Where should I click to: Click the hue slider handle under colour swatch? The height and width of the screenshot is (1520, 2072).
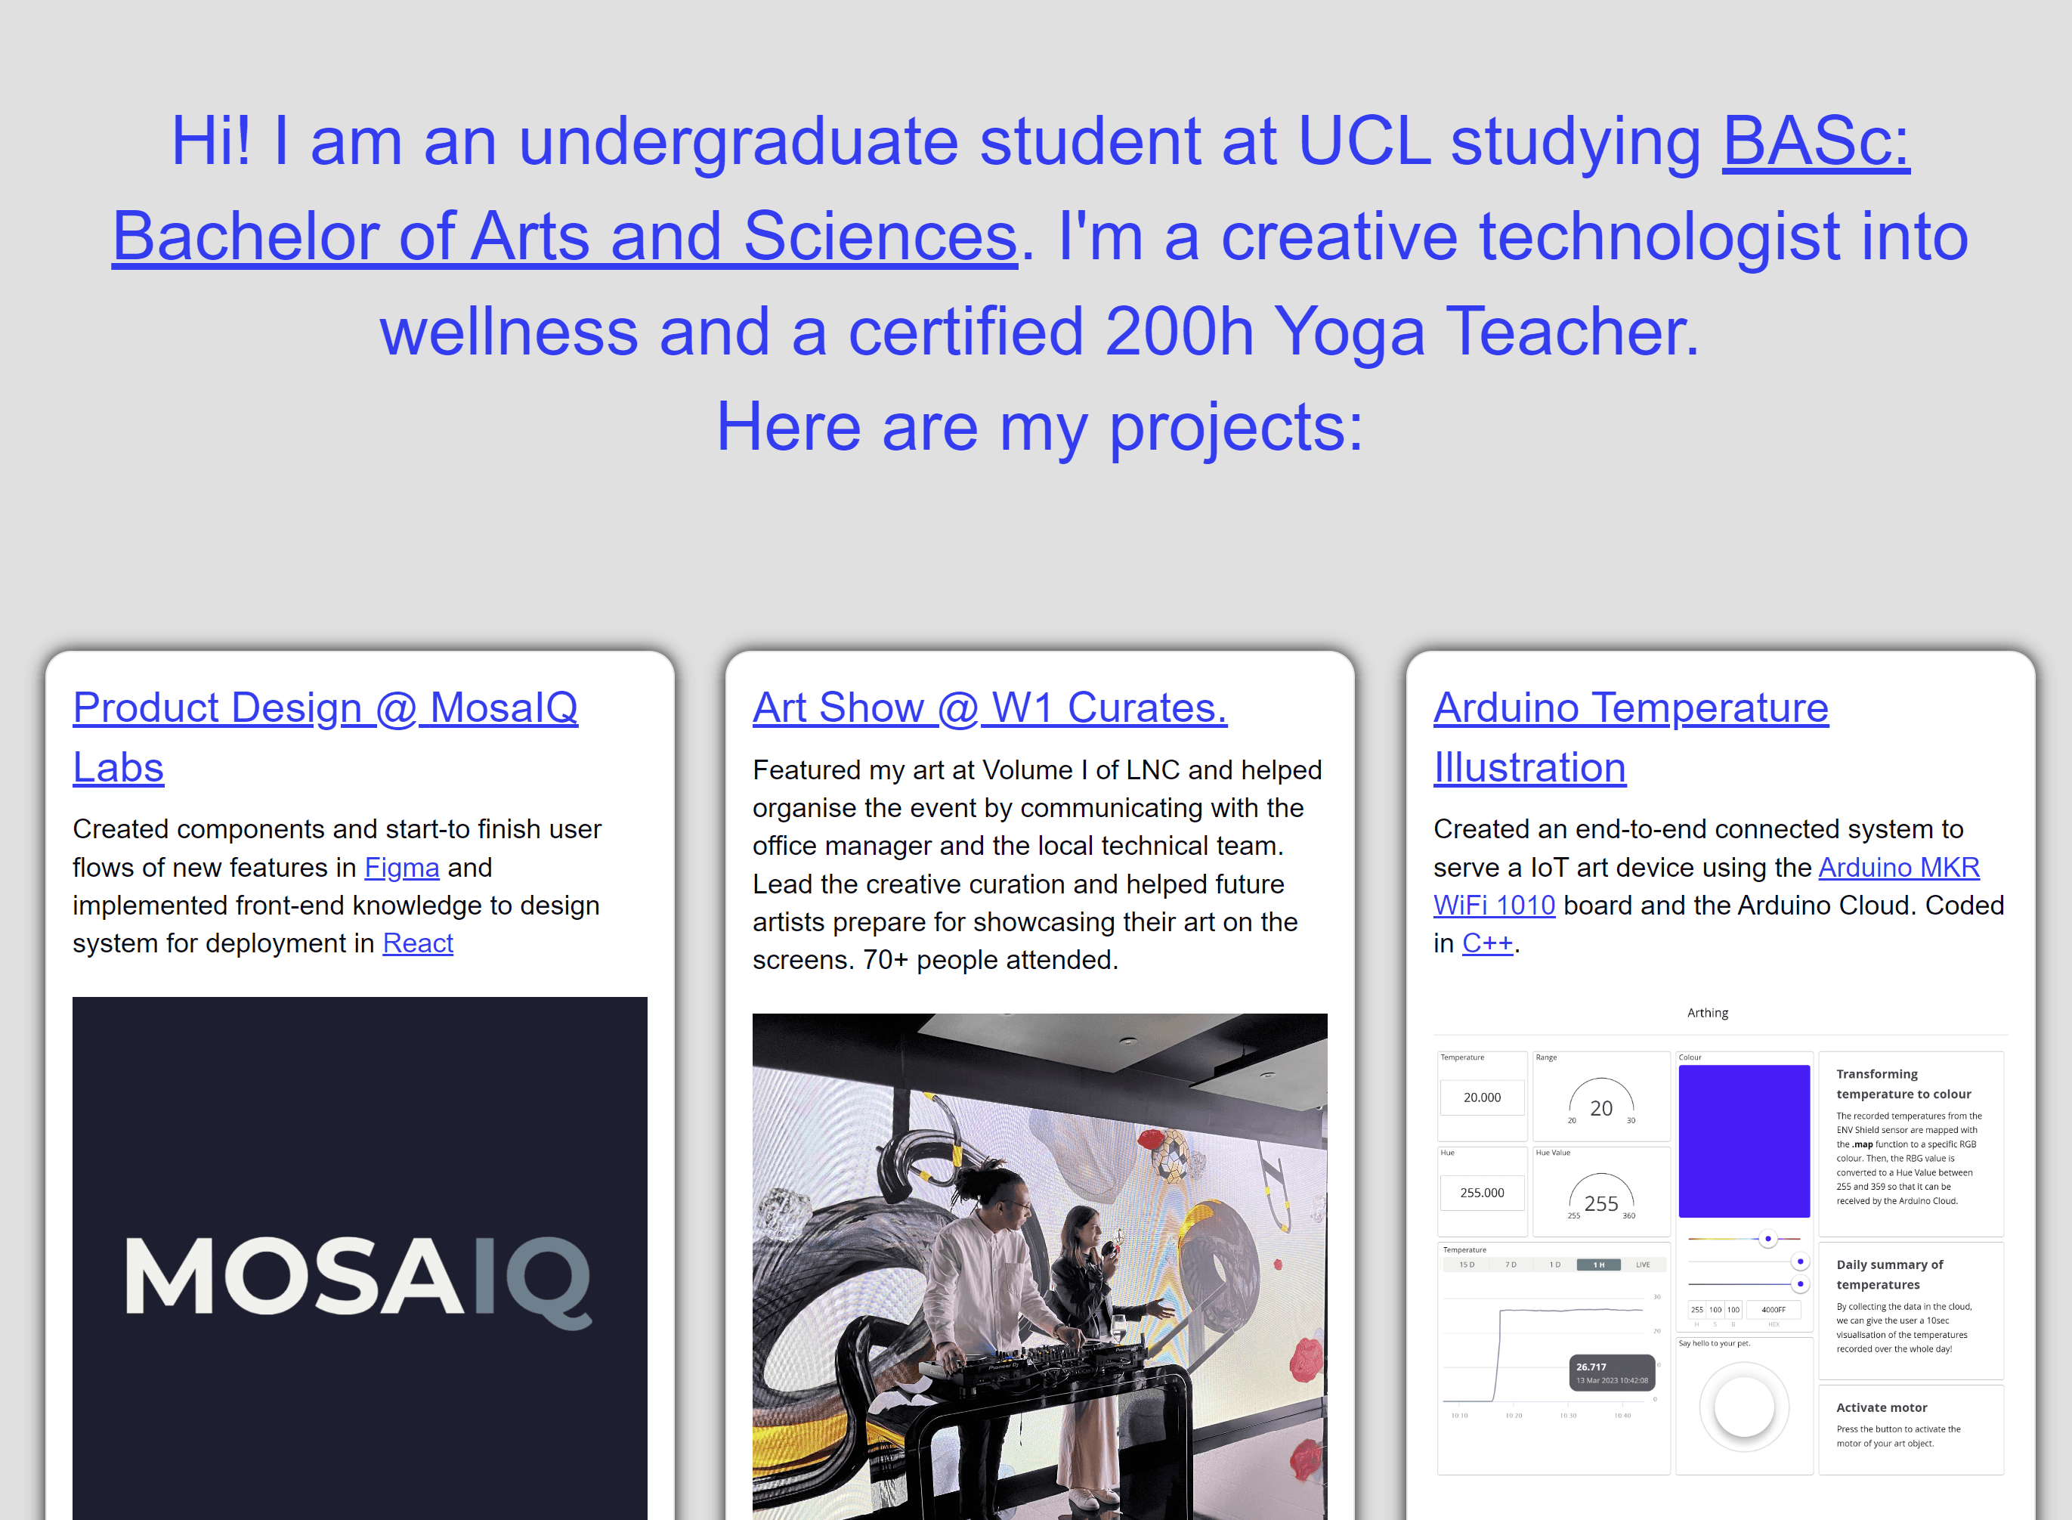(x=1767, y=1239)
